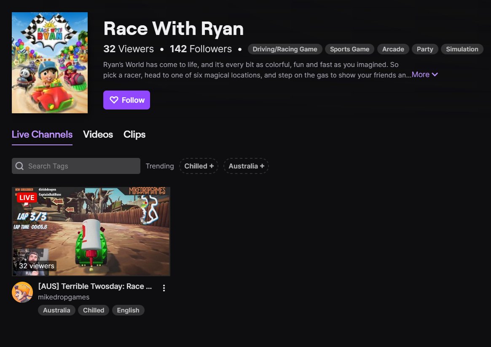Image resolution: width=491 pixels, height=347 pixels.
Task: Open the Race With Ryan box art
Action: coord(50,63)
